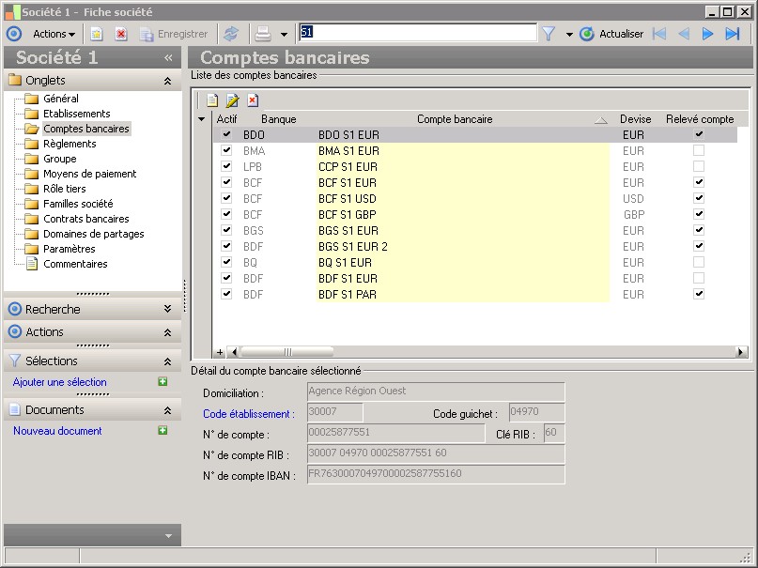Click the new record icon in main toolbar

[97, 34]
